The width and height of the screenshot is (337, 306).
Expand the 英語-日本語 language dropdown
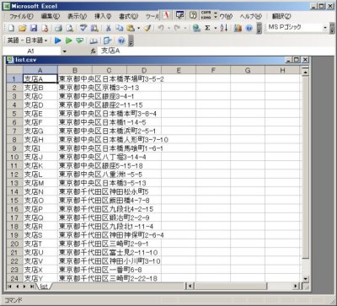pyautogui.click(x=28, y=40)
